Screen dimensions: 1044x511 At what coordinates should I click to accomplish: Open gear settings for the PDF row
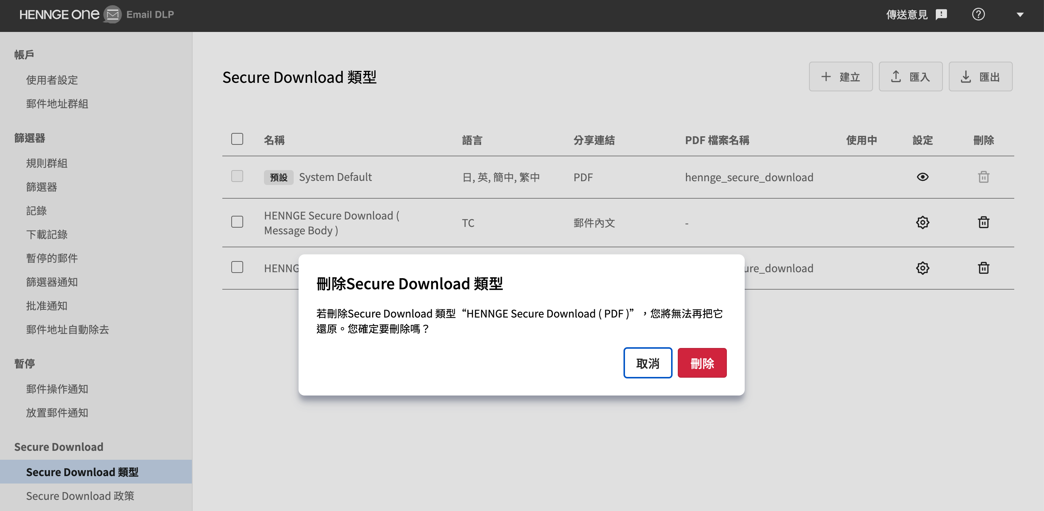coord(922,268)
